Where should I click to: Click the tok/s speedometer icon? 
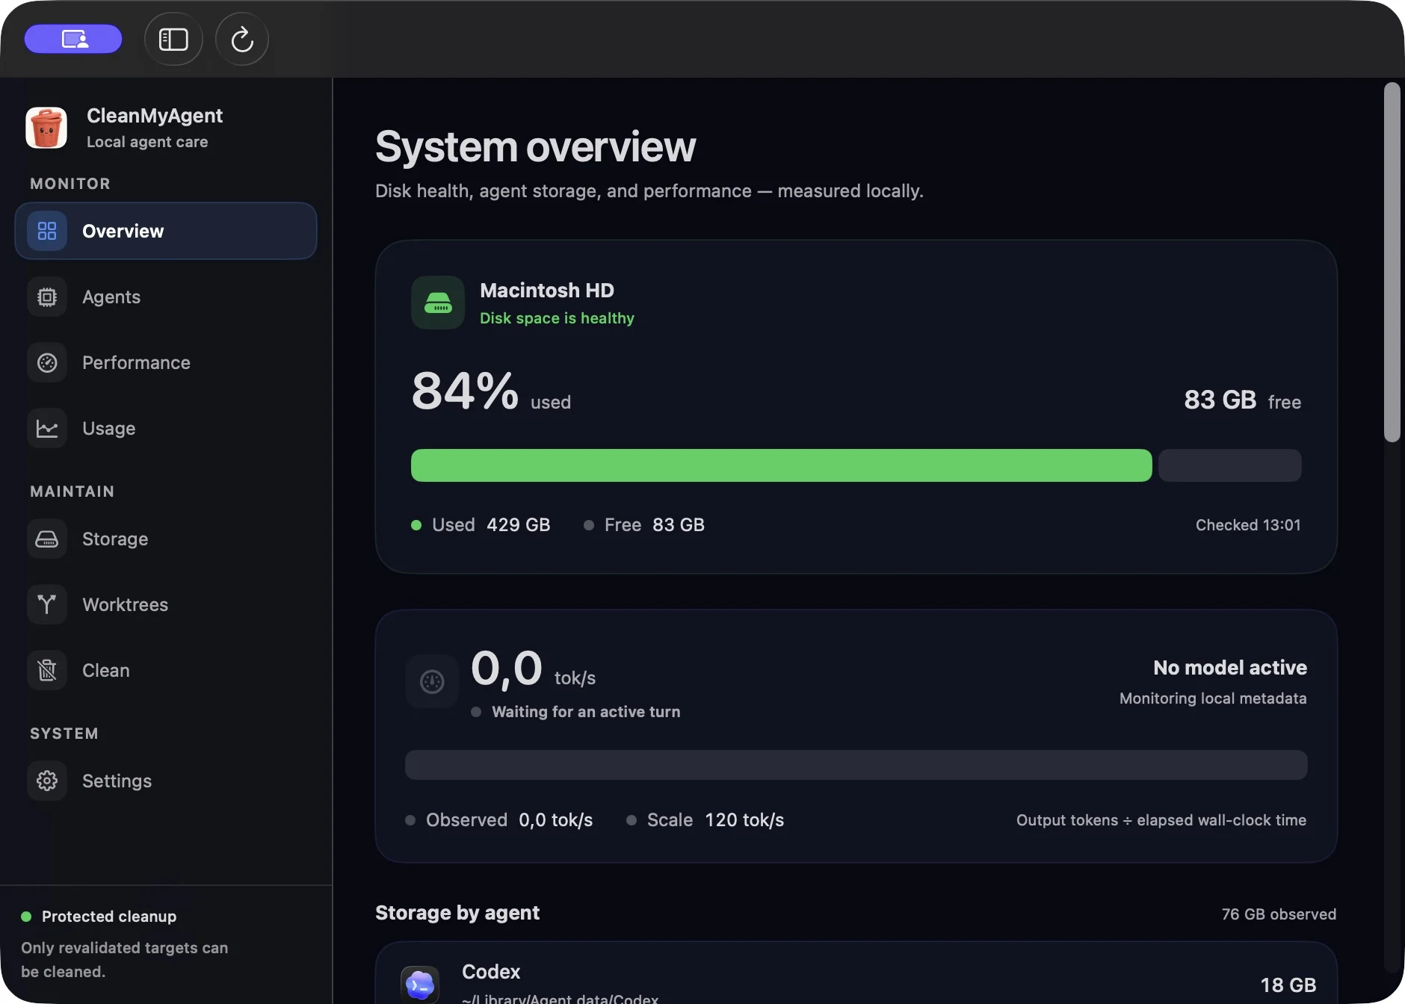coord(432,681)
